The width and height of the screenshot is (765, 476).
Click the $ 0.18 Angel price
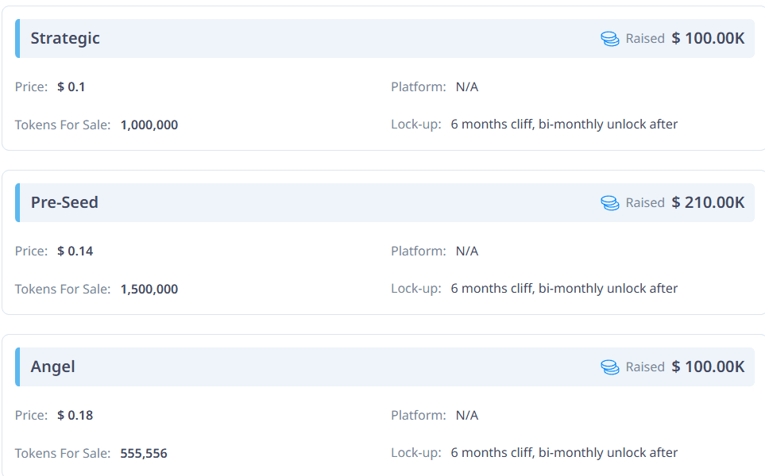pyautogui.click(x=75, y=415)
